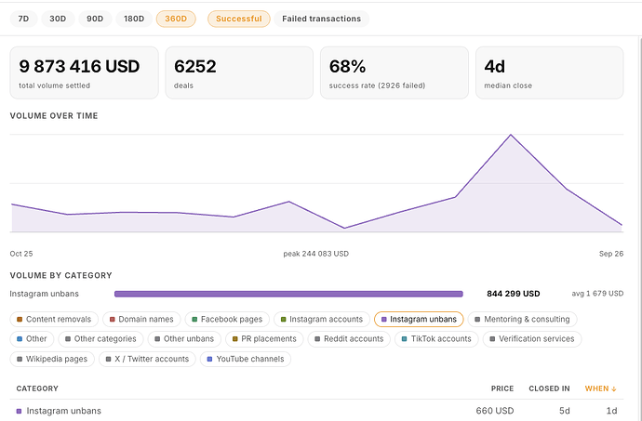Select the 360D time range
Viewport: 642px width, 421px height.
pos(176,19)
